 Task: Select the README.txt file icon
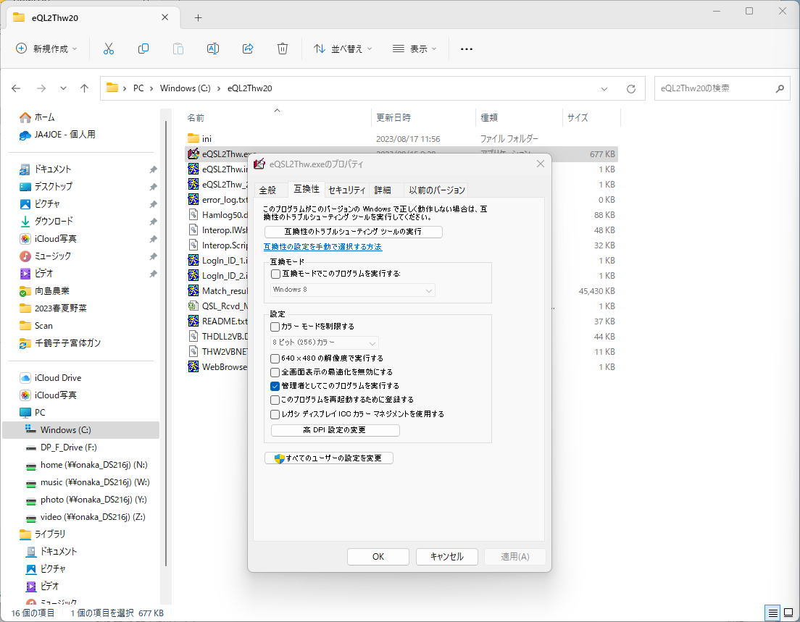193,321
